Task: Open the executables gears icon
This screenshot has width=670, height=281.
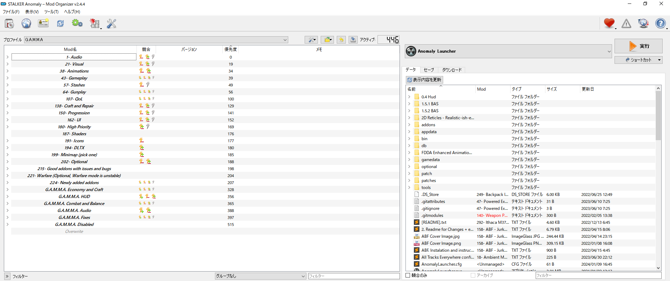Action: (77, 23)
